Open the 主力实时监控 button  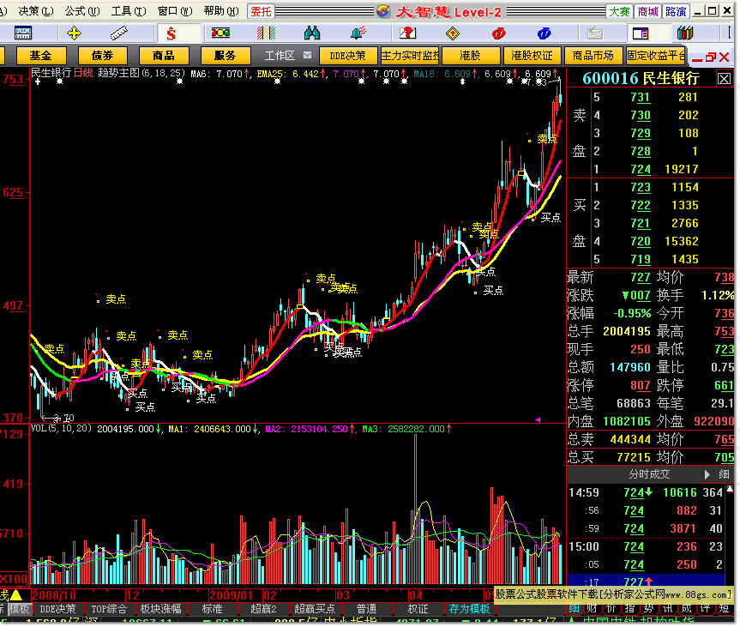(410, 56)
